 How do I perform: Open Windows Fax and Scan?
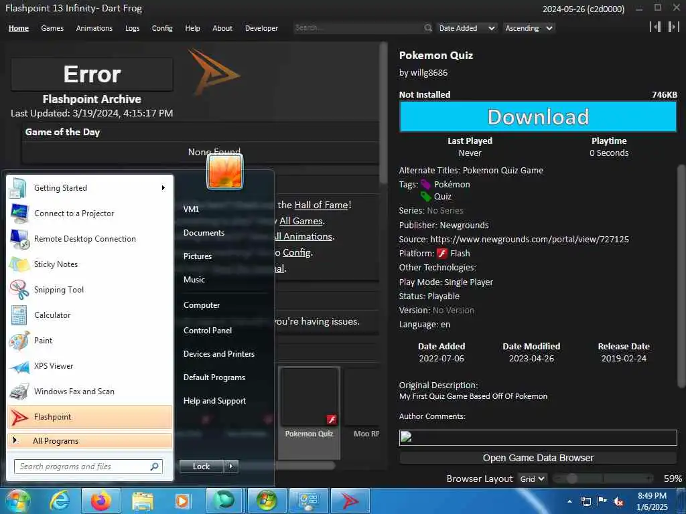19,392
